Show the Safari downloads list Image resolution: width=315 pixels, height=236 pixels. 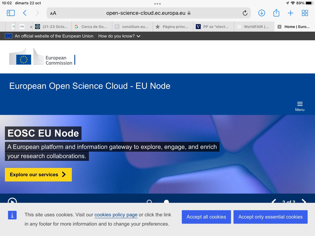pyautogui.click(x=262, y=13)
